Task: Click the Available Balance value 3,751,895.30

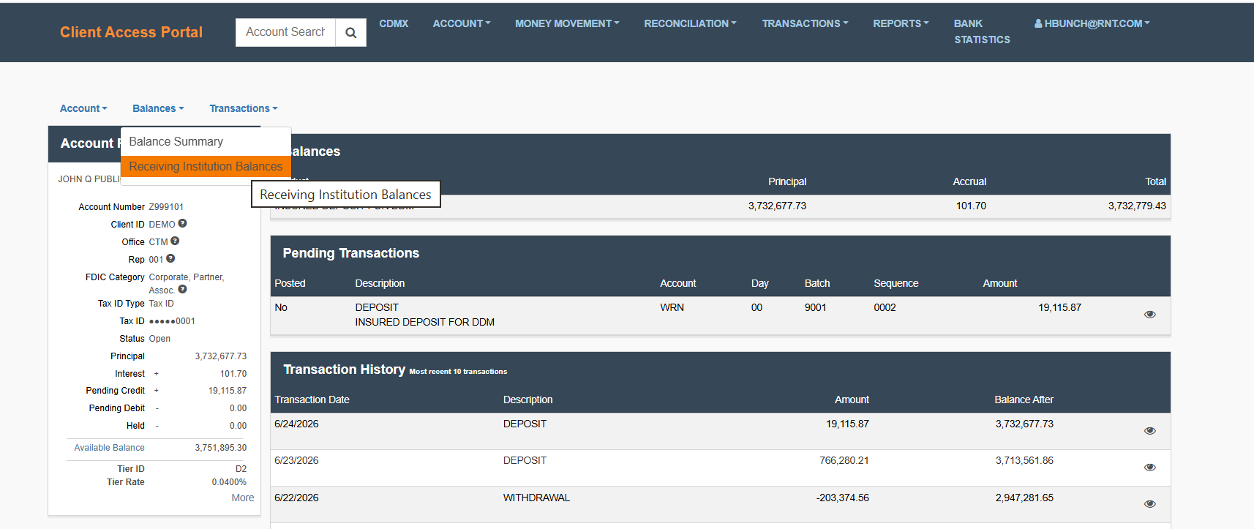Action: 220,448
